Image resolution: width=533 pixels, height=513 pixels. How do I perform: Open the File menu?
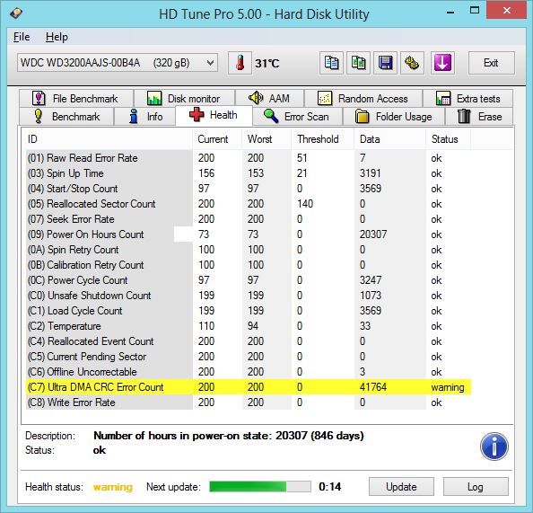(x=22, y=37)
